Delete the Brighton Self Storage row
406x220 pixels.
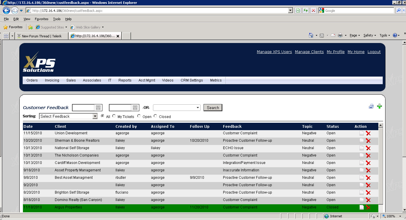click(x=368, y=193)
